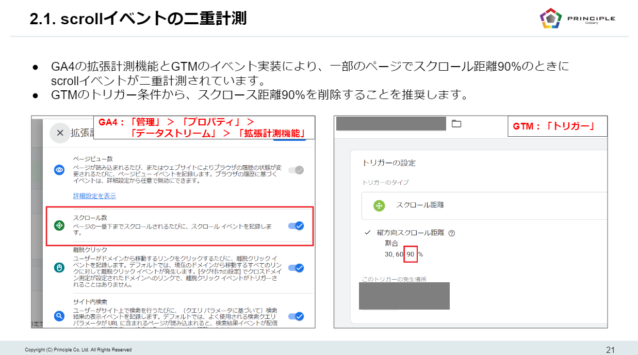Image resolution: width=638 pixels, height=355 pixels.
Task: Click the トリガーの設定 section heading
Action: [x=389, y=163]
